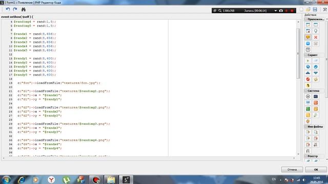
Task: Collapse the Приложение actions group
Action: point(305,19)
